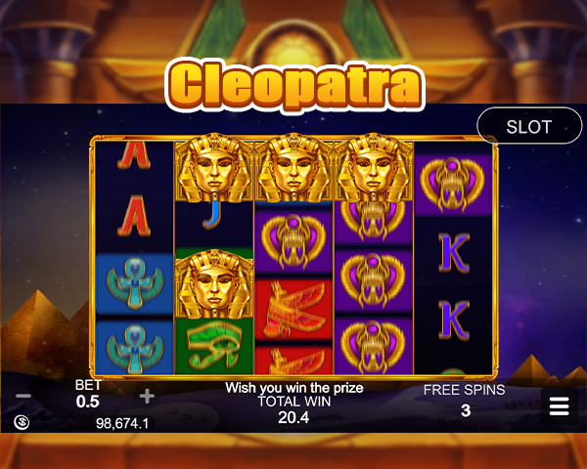
Task: Click the upper purple K symbol
Action: pyautogui.click(x=454, y=253)
